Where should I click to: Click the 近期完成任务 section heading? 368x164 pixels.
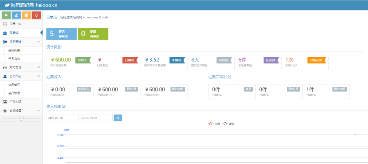coord(220,77)
